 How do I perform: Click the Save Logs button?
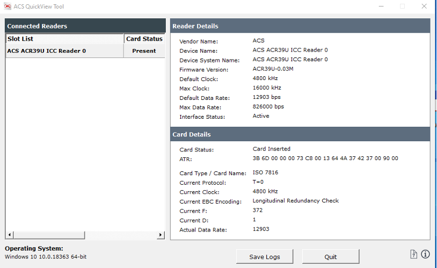[265, 257]
